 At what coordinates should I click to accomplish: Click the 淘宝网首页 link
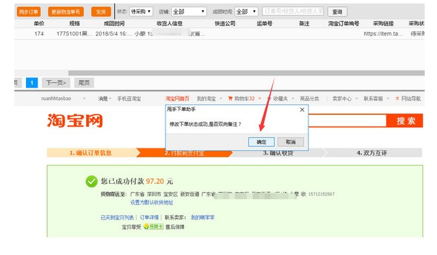(177, 98)
